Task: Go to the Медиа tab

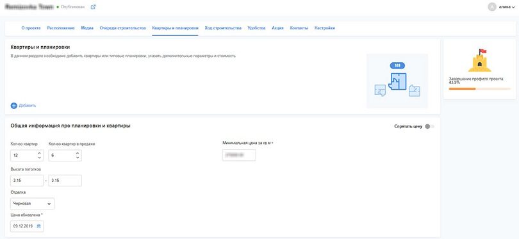Action: 87,28
